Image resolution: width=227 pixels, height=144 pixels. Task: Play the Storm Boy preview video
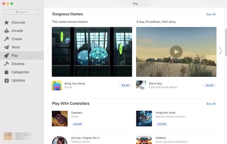tap(176, 52)
